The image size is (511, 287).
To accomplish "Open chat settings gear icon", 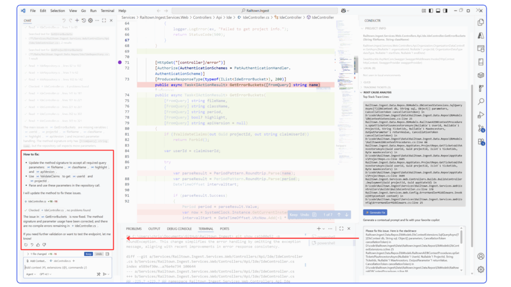I will tap(90, 20).
